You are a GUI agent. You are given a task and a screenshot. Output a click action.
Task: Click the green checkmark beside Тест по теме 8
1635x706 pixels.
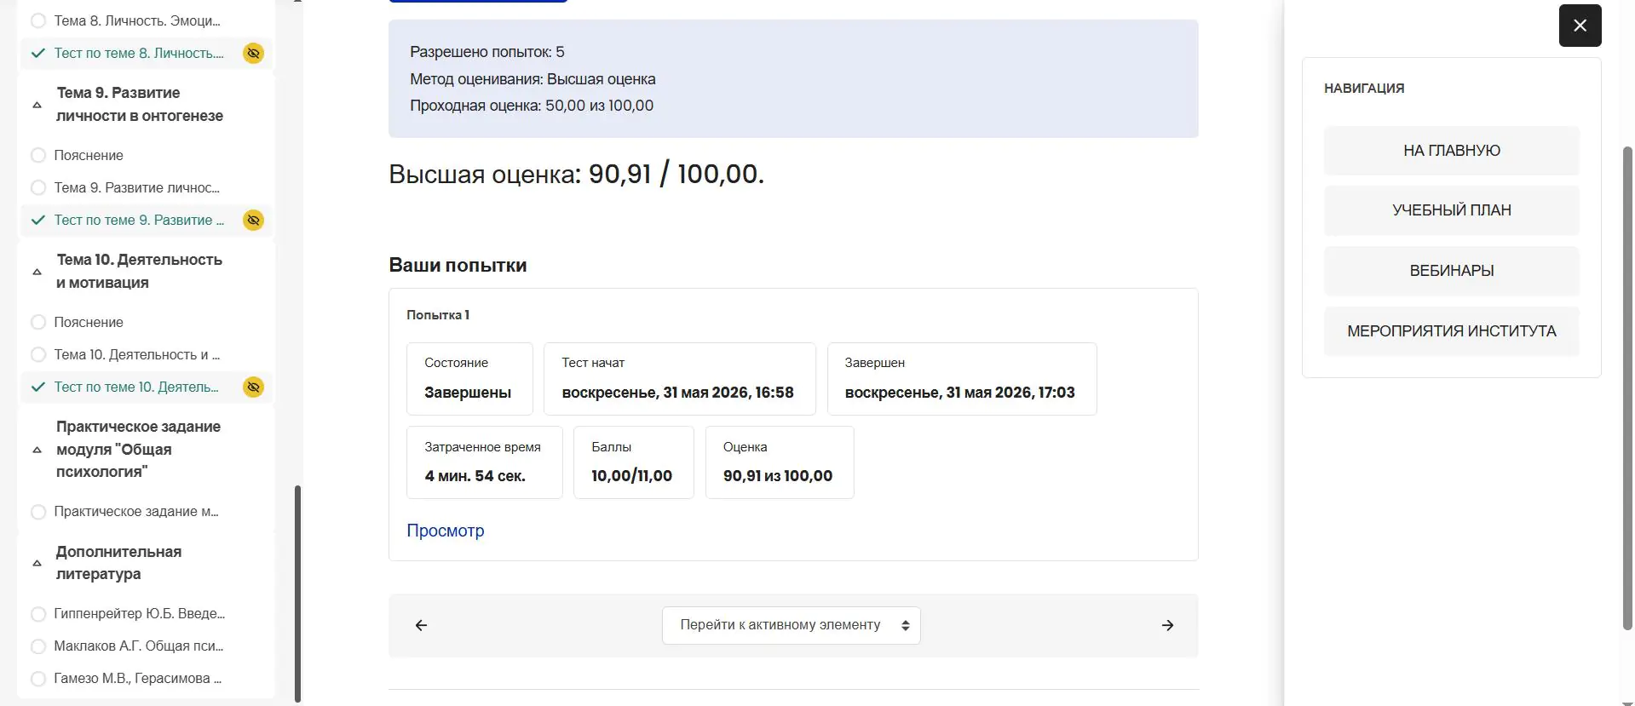pos(37,53)
